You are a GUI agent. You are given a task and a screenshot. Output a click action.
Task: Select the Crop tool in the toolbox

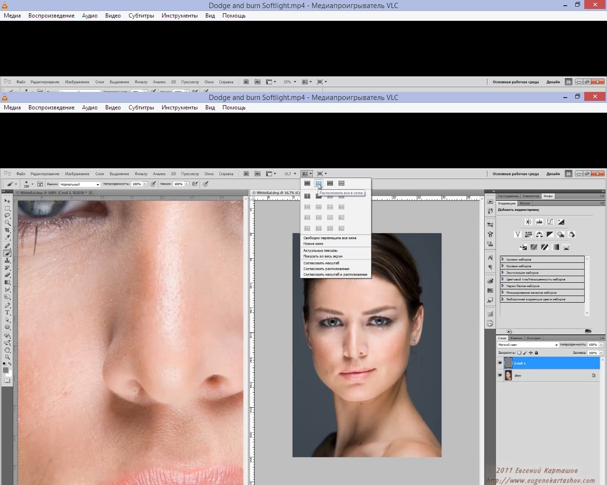7,230
